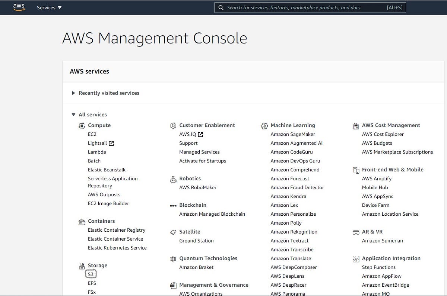The image size is (447, 296).
Task: Click the AWS logo in the top bar
Action: [18, 7]
